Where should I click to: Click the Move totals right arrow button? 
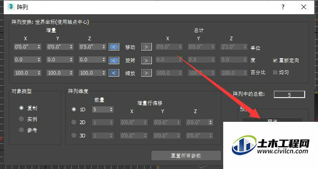[146, 47]
